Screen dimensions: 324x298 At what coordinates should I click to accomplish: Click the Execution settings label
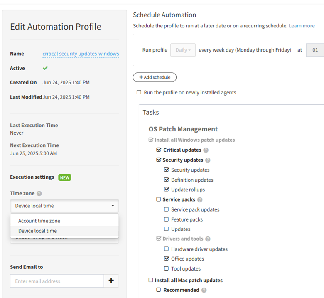(32, 177)
